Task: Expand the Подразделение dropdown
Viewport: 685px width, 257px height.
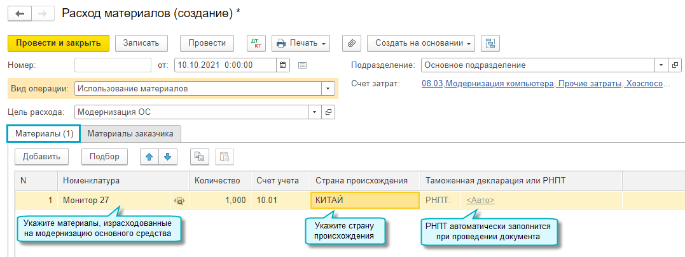Action: coord(661,65)
